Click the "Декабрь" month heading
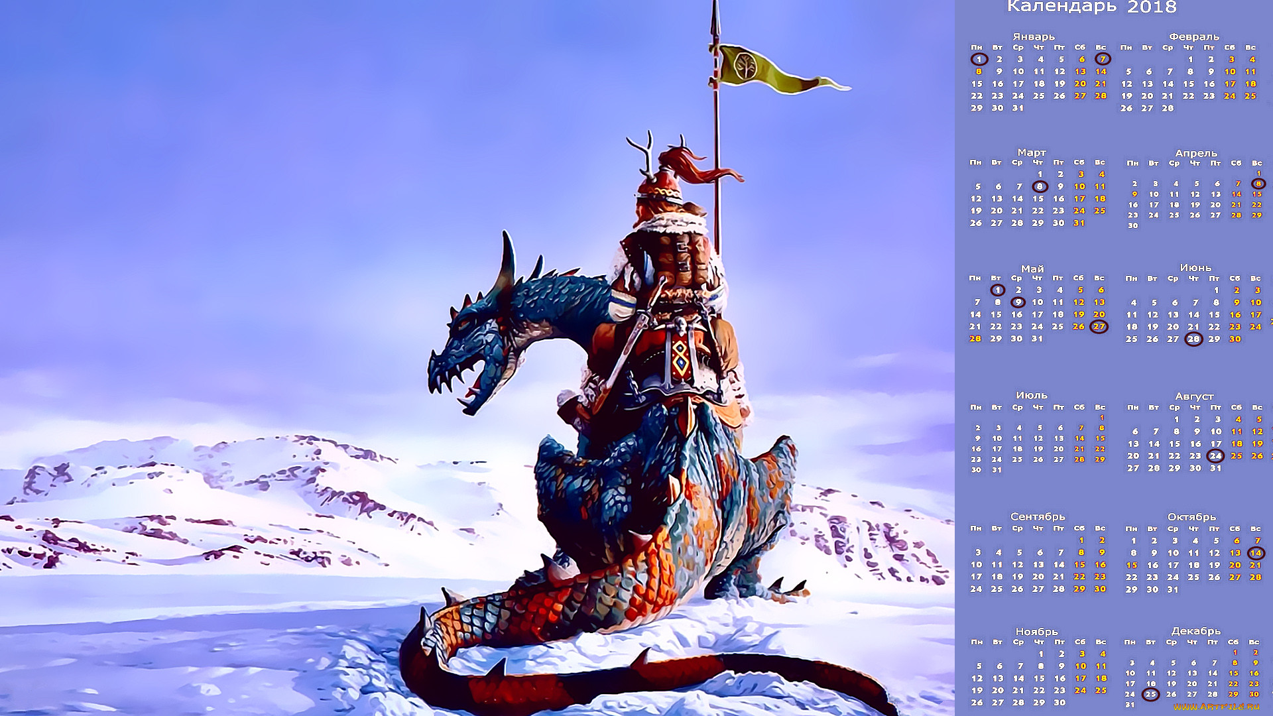Screen dimensions: 1273x716 [x=1195, y=631]
